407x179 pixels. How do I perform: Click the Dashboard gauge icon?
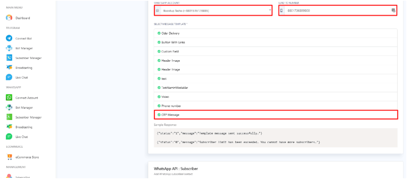[x=9, y=18]
